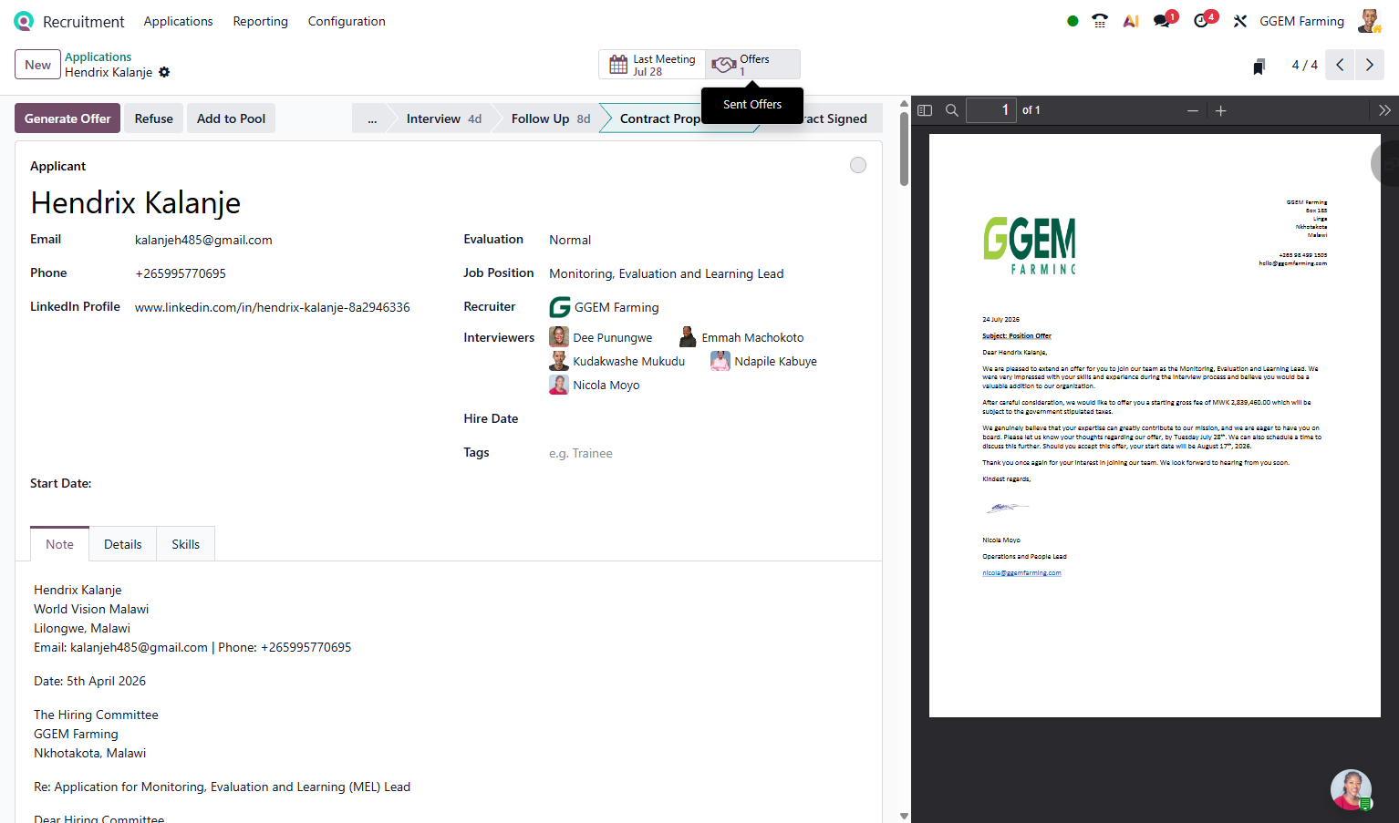Click the Evaluation field value Normal
Screen dimensions: 1399x823
pyautogui.click(x=570, y=240)
